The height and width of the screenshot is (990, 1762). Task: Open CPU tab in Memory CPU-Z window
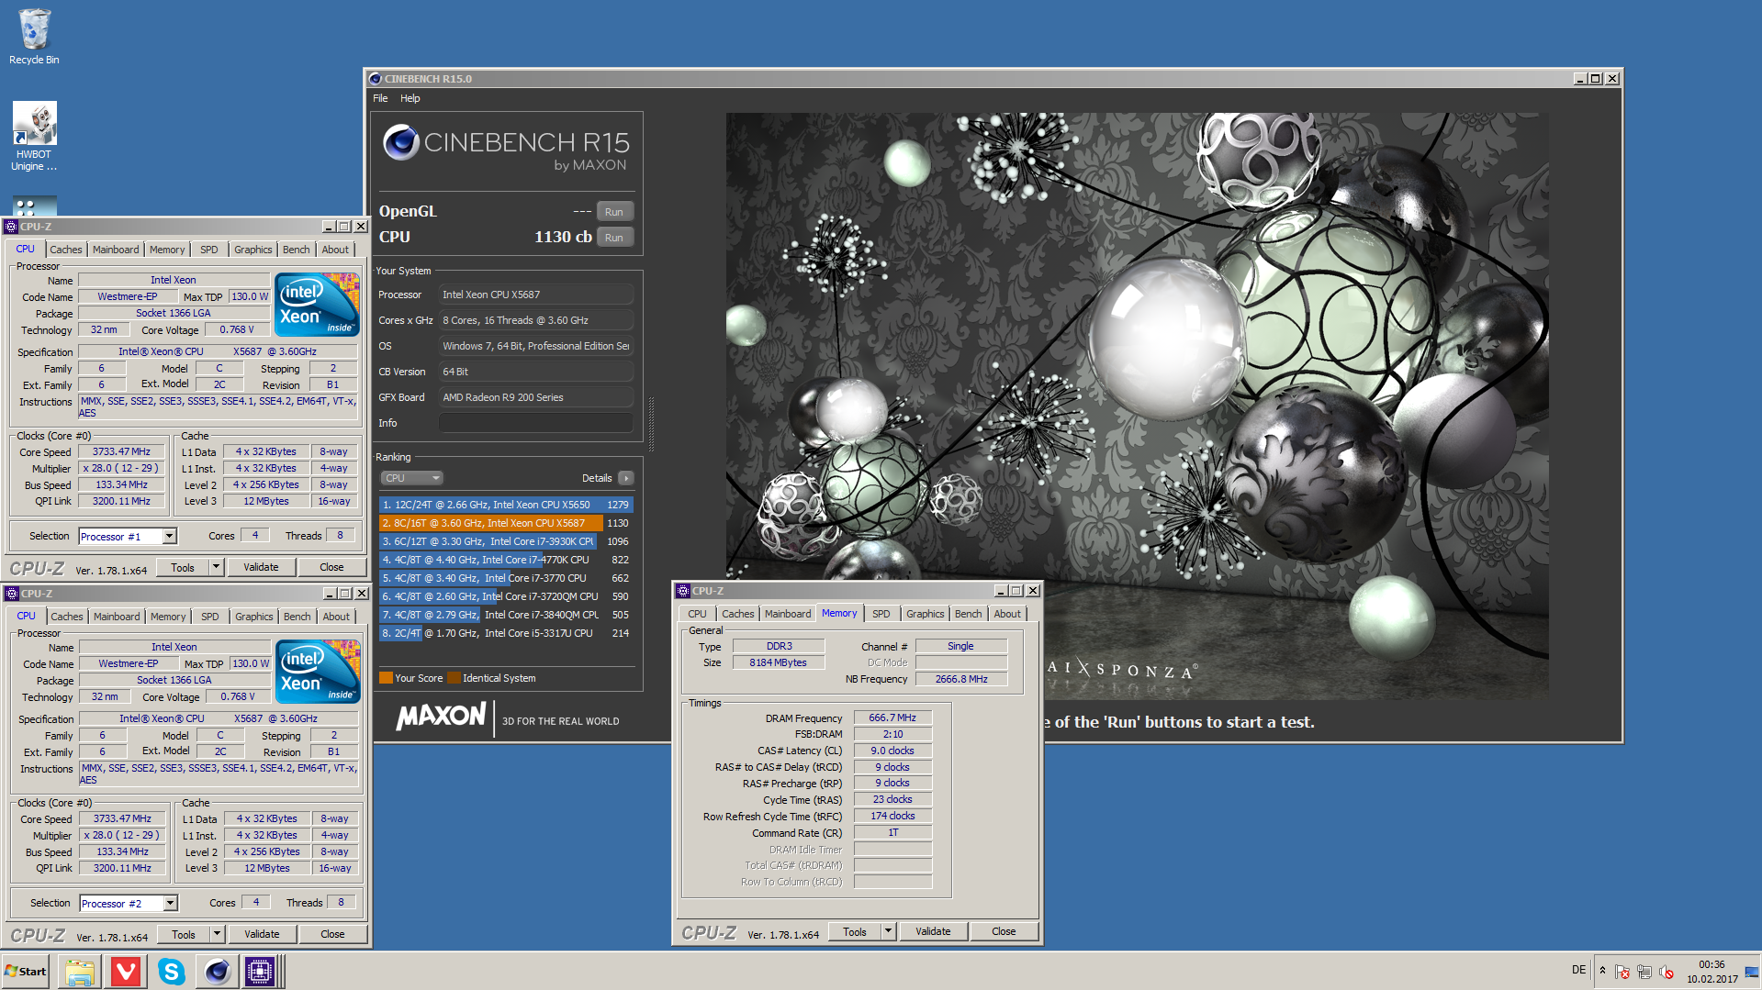[x=698, y=614]
